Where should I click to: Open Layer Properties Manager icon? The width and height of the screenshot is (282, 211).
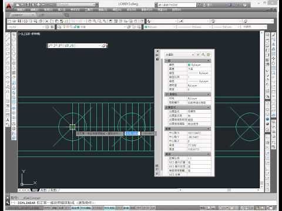(x=59, y=27)
